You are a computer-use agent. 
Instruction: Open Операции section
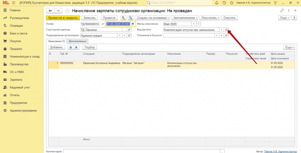[16, 26]
